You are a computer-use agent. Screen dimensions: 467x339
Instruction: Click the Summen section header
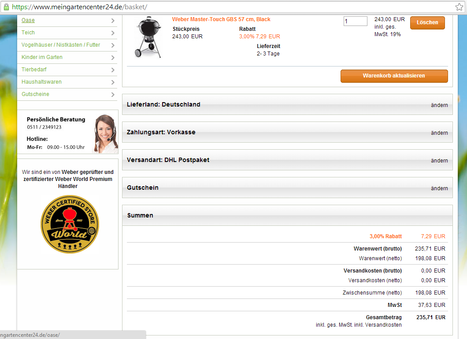pyautogui.click(x=287, y=215)
